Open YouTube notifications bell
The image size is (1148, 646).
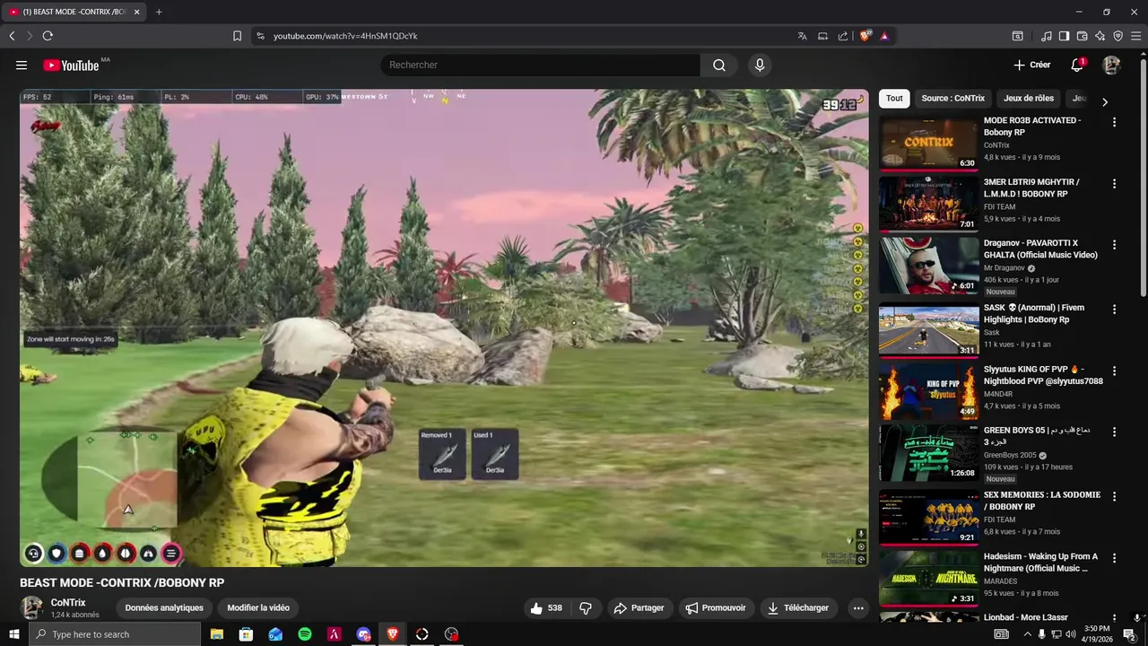pyautogui.click(x=1077, y=65)
